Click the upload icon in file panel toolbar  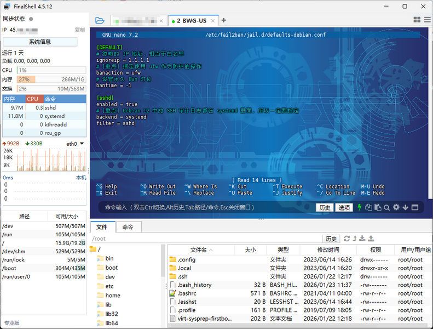(371, 239)
